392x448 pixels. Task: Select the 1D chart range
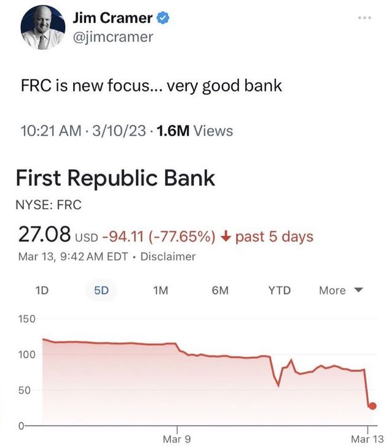click(42, 290)
